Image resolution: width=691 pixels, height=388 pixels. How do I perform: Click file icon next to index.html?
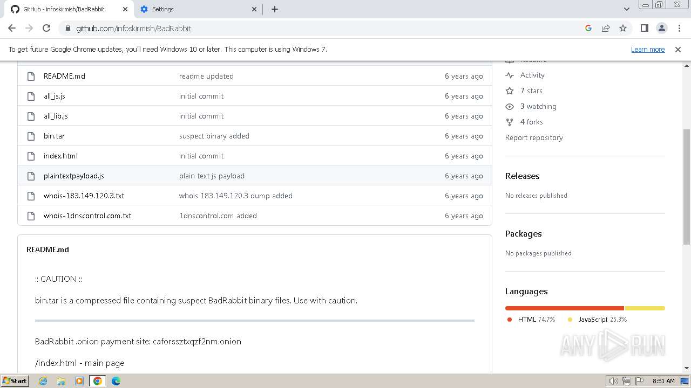(x=31, y=156)
